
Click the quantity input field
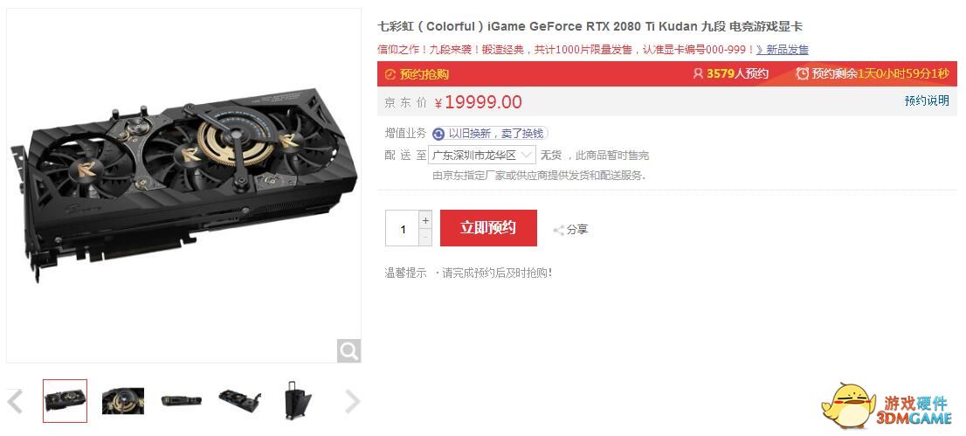click(x=403, y=228)
